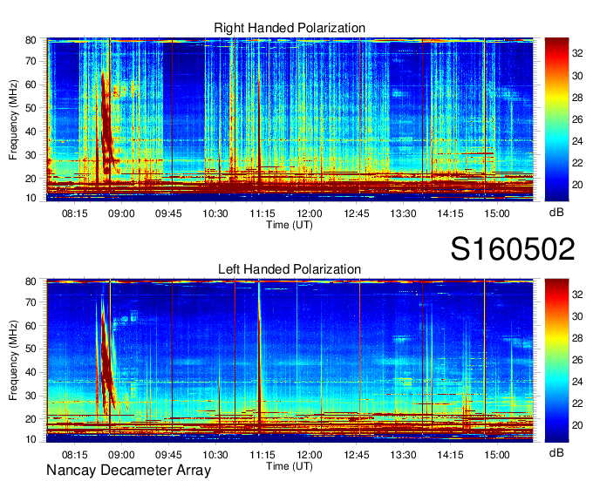Click the 50 MHz tick of the Left Handed plot
The height and width of the screenshot is (481, 593).
31,349
